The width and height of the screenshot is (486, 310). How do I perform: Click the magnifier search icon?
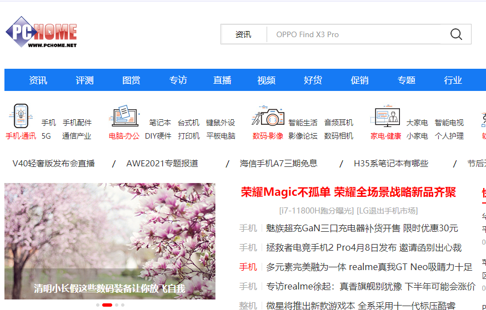pos(456,34)
